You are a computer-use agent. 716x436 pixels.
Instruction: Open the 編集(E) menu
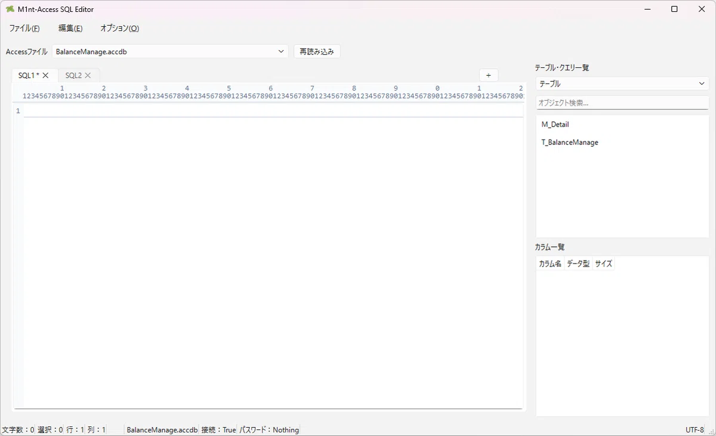pos(70,28)
